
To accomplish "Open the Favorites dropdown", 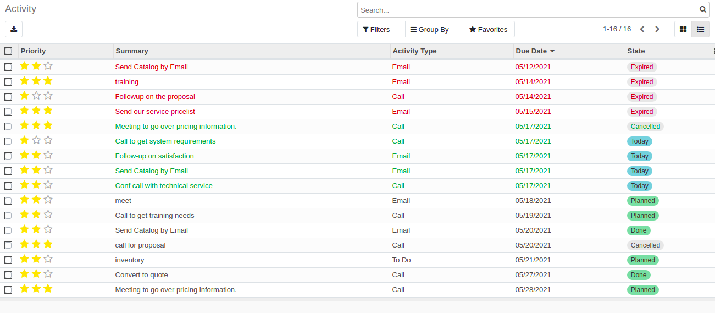I will 489,29.
